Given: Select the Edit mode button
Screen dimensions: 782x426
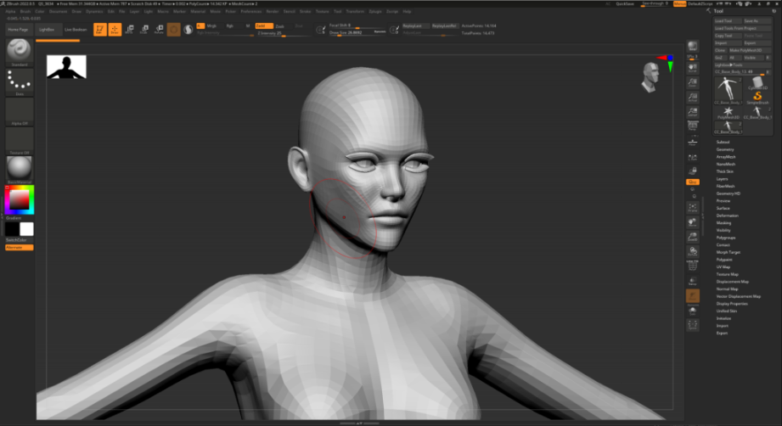Looking at the screenshot, I should [99, 30].
